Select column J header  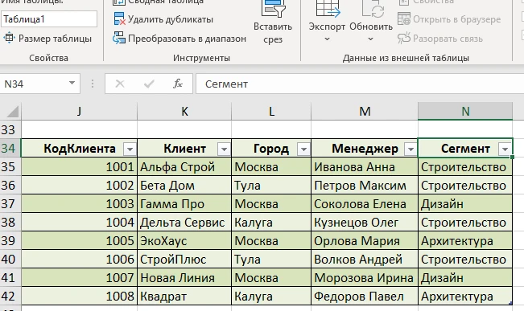[79, 111]
